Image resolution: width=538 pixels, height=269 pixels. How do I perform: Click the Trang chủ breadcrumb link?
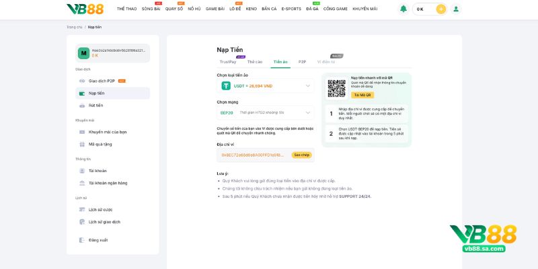point(74,27)
